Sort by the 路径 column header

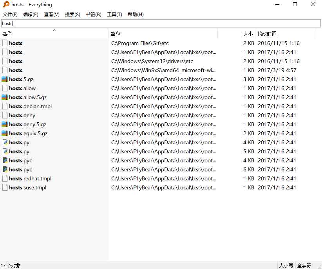click(x=163, y=34)
